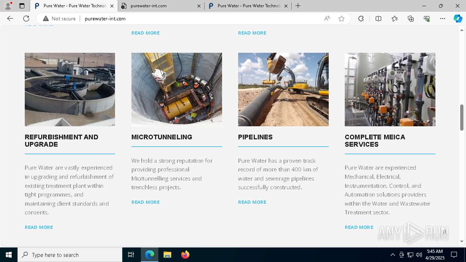This screenshot has height=262, width=466.
Task: View the Not secure site information
Action: tap(59, 19)
